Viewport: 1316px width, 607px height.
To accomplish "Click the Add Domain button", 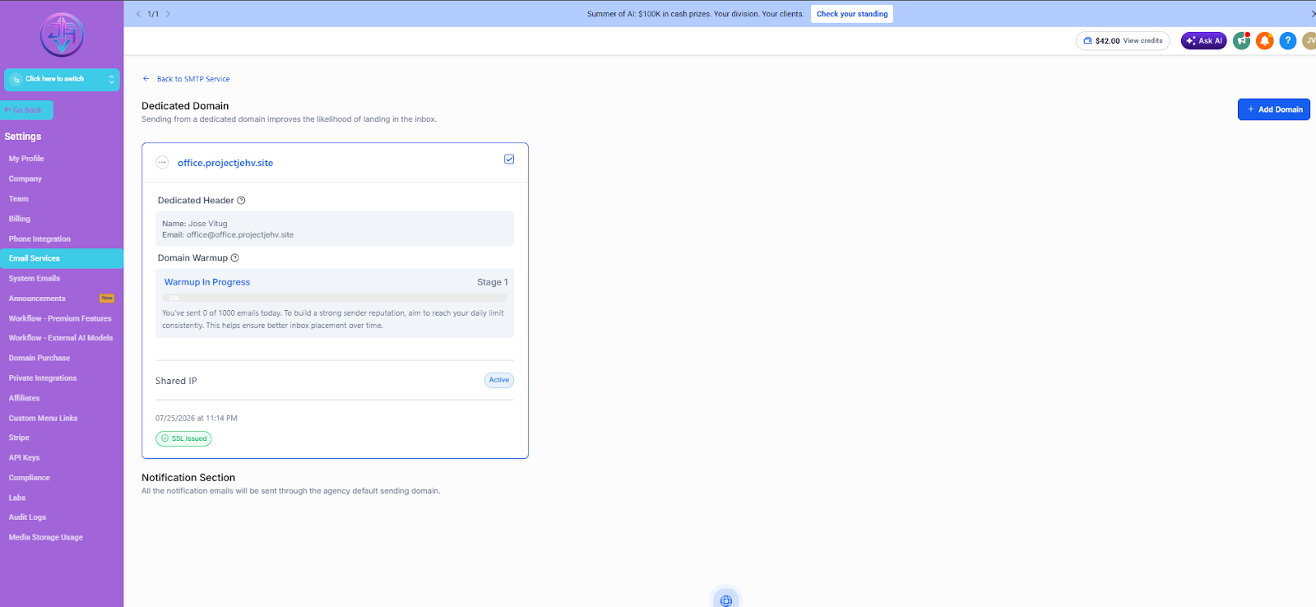I will [1273, 109].
